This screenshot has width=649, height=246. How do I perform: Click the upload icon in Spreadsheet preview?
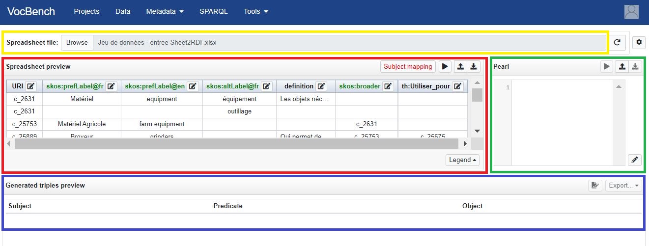pyautogui.click(x=460, y=66)
